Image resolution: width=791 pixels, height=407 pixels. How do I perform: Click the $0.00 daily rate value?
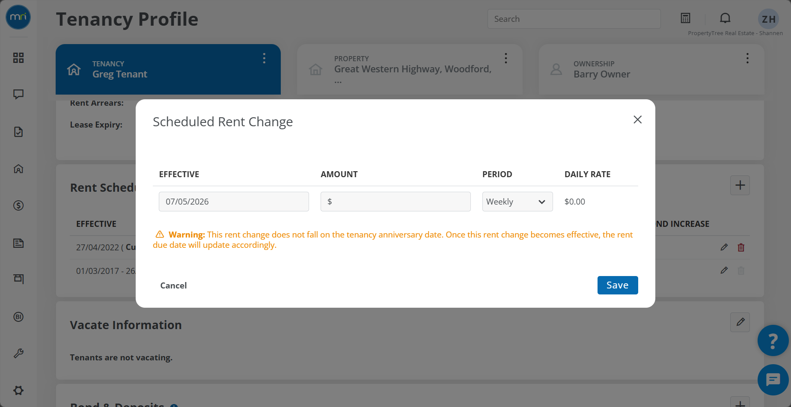(x=575, y=202)
